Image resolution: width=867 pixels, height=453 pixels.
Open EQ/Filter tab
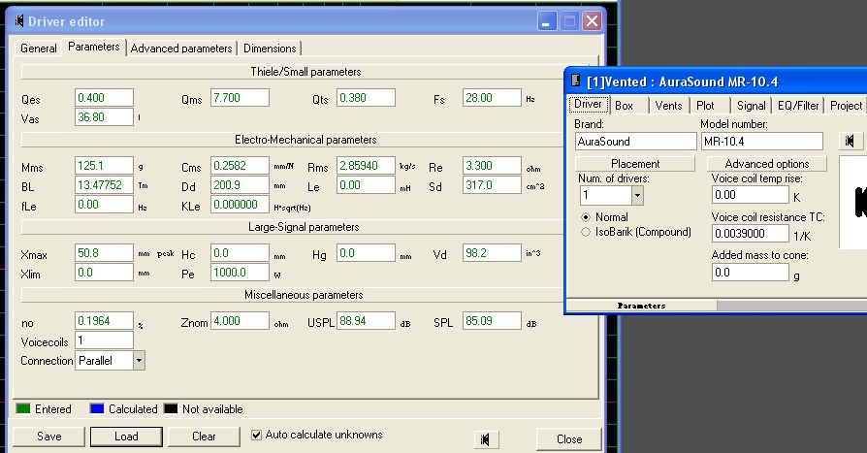798,106
